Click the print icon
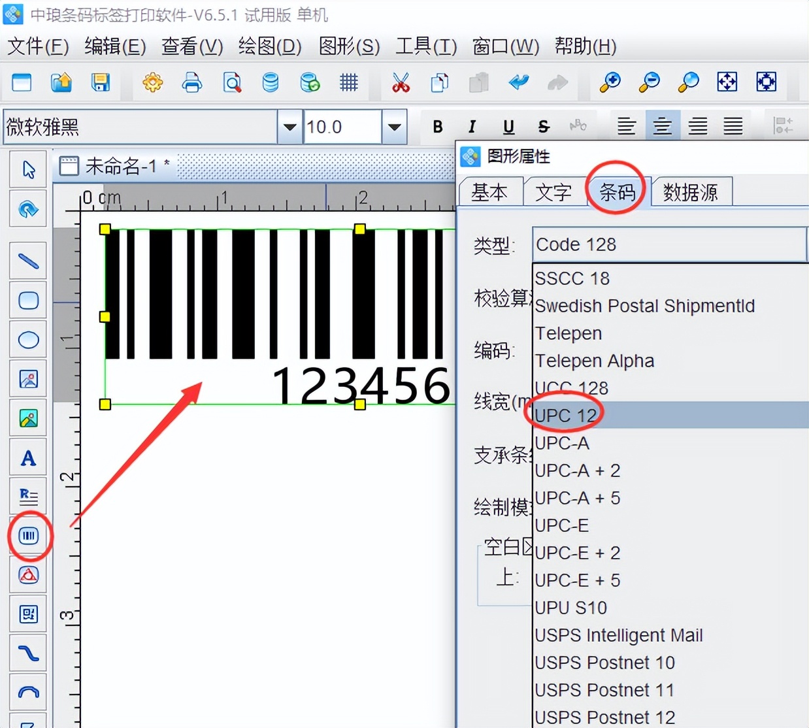This screenshot has width=809, height=728. pos(192,82)
